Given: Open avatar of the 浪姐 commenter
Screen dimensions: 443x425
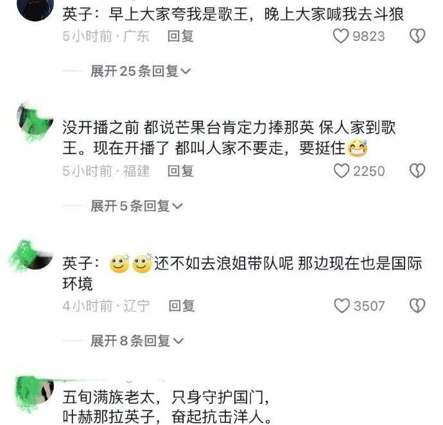Looking at the screenshot, I should click(34, 254).
